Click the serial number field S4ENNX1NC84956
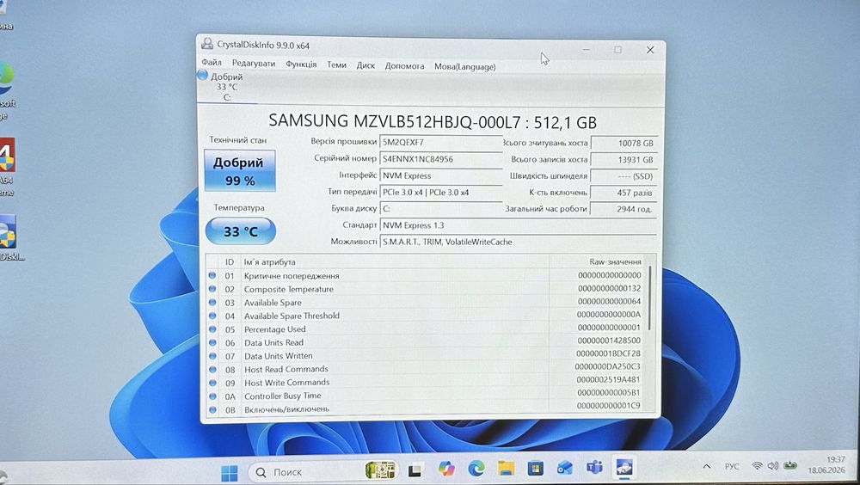Image resolution: width=860 pixels, height=485 pixels. click(441, 159)
